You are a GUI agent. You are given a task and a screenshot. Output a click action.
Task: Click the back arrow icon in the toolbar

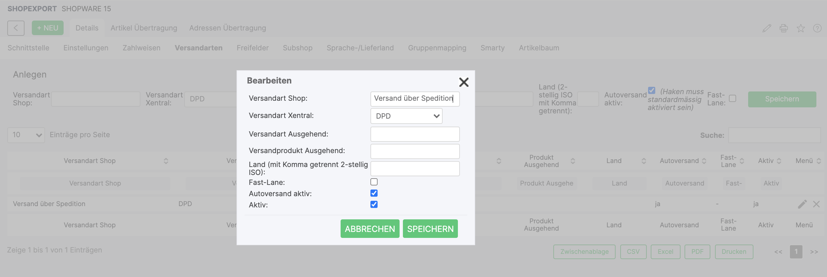pos(16,28)
